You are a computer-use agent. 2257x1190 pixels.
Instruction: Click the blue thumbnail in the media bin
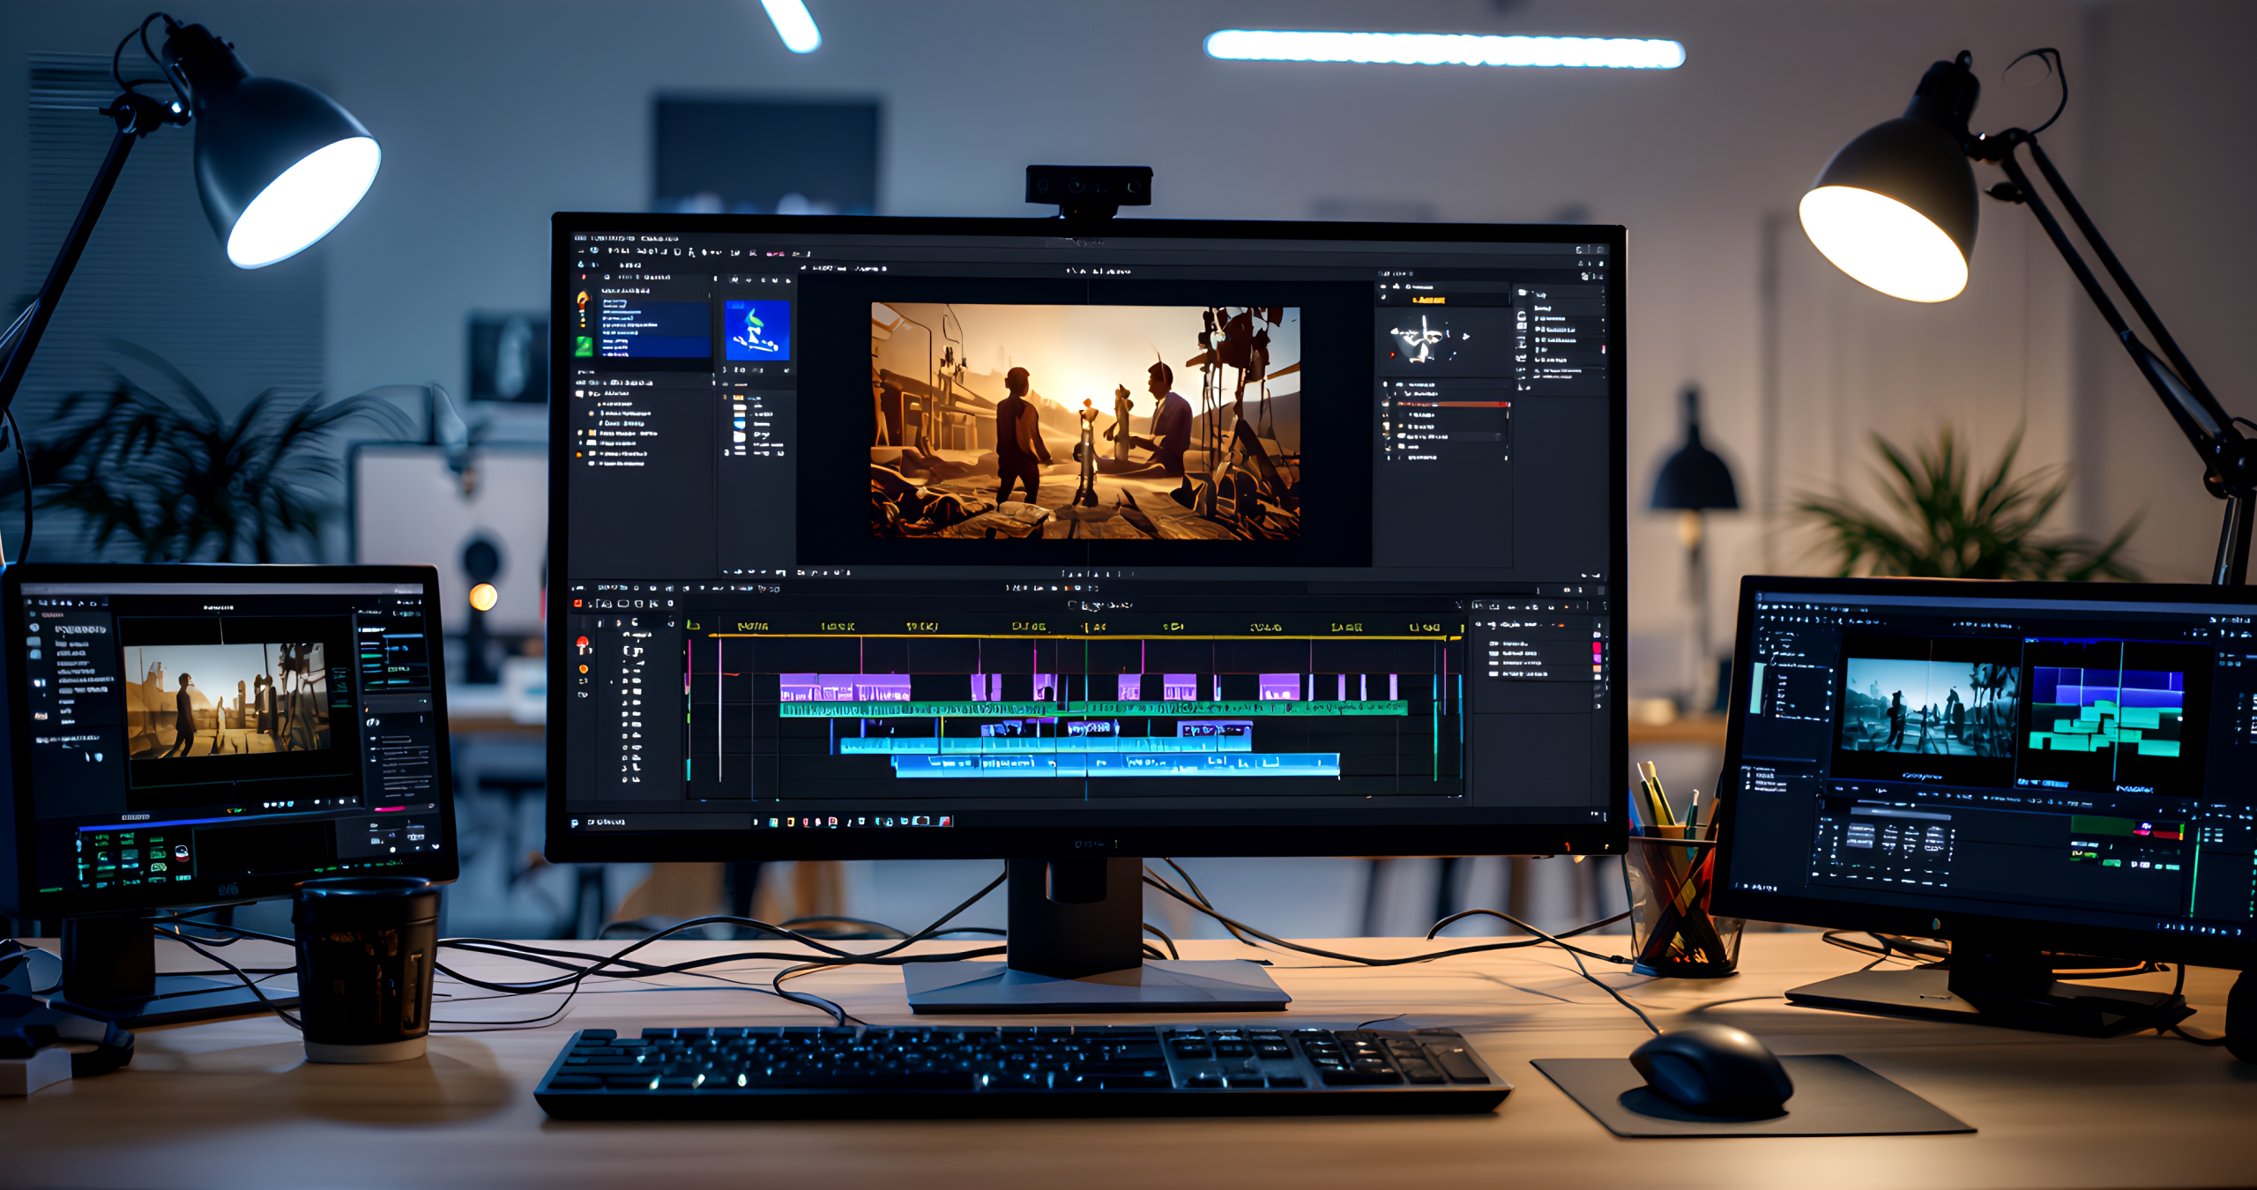(x=756, y=331)
